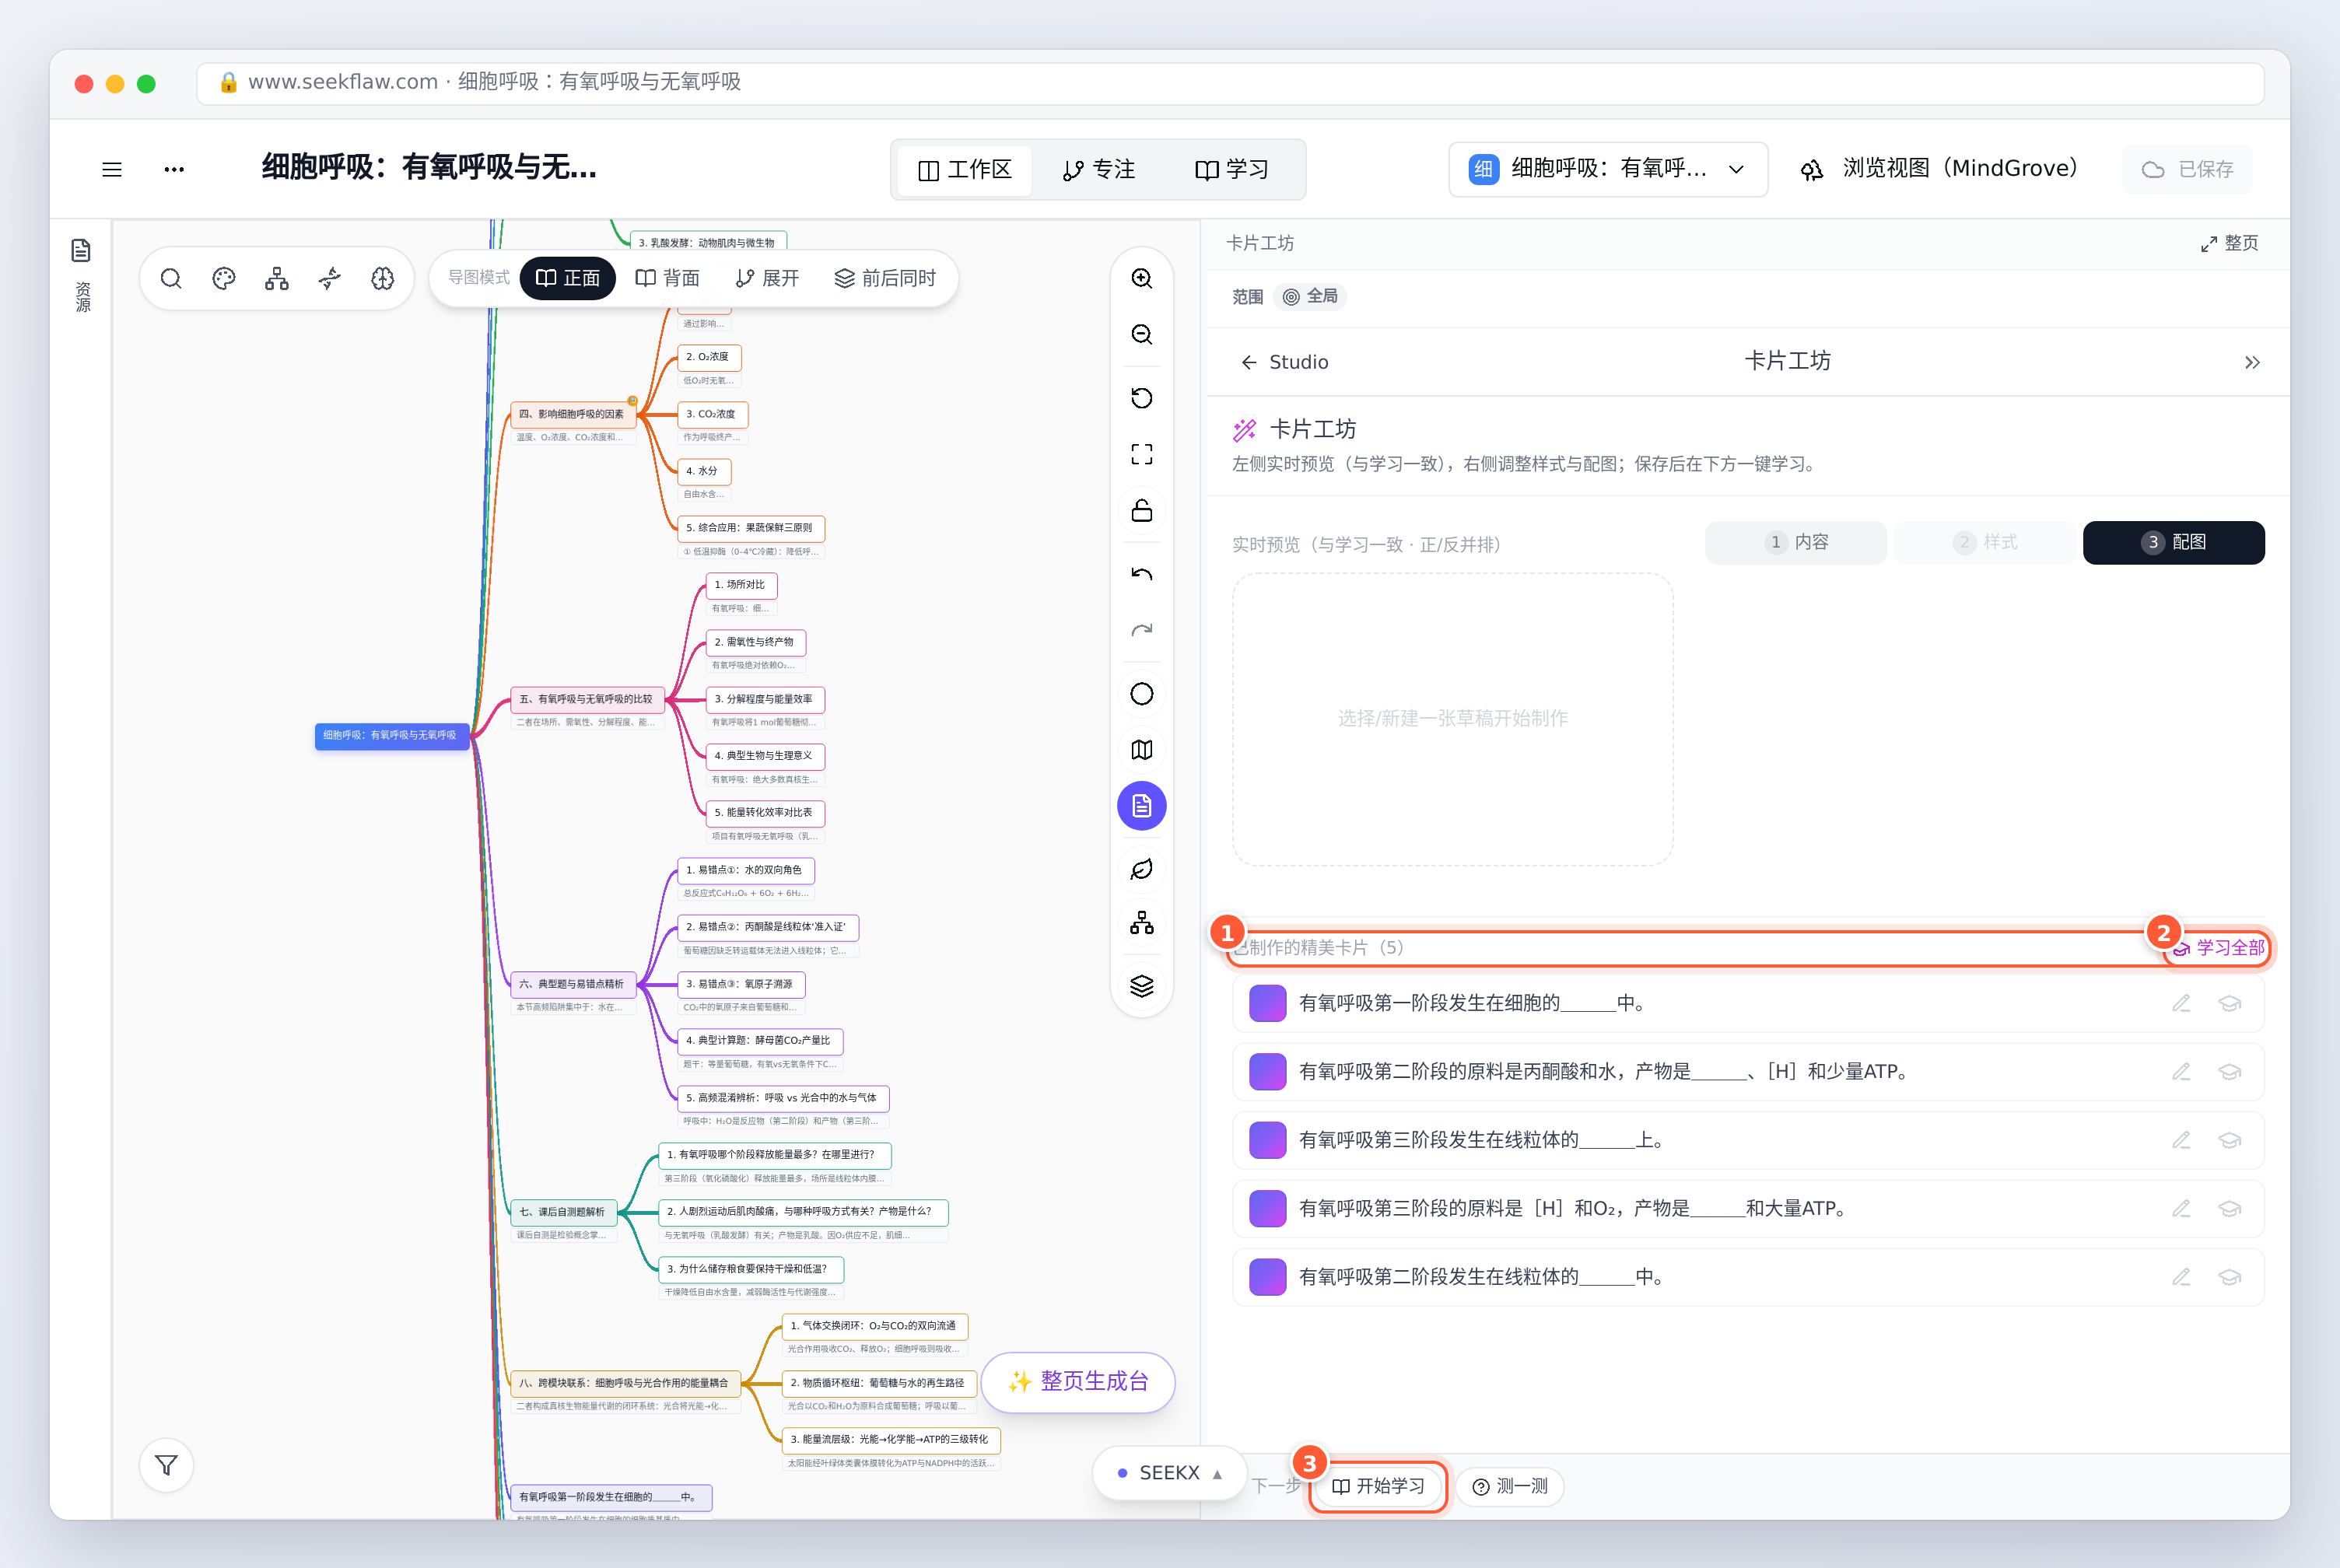Click the purple document card icon
This screenshot has height=1568, width=2340.
(x=1142, y=806)
